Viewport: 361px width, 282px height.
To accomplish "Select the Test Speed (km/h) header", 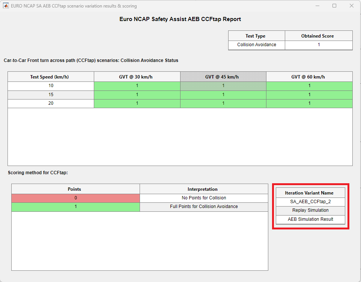I will pyautogui.click(x=51, y=77).
